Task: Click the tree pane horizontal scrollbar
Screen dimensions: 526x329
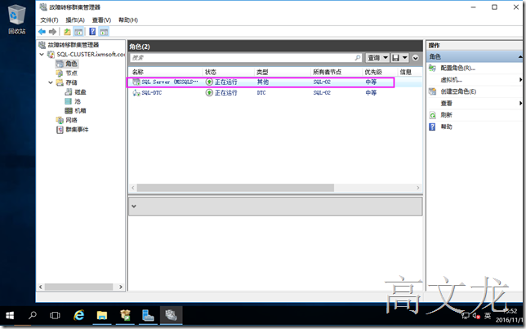Action: click(78, 287)
